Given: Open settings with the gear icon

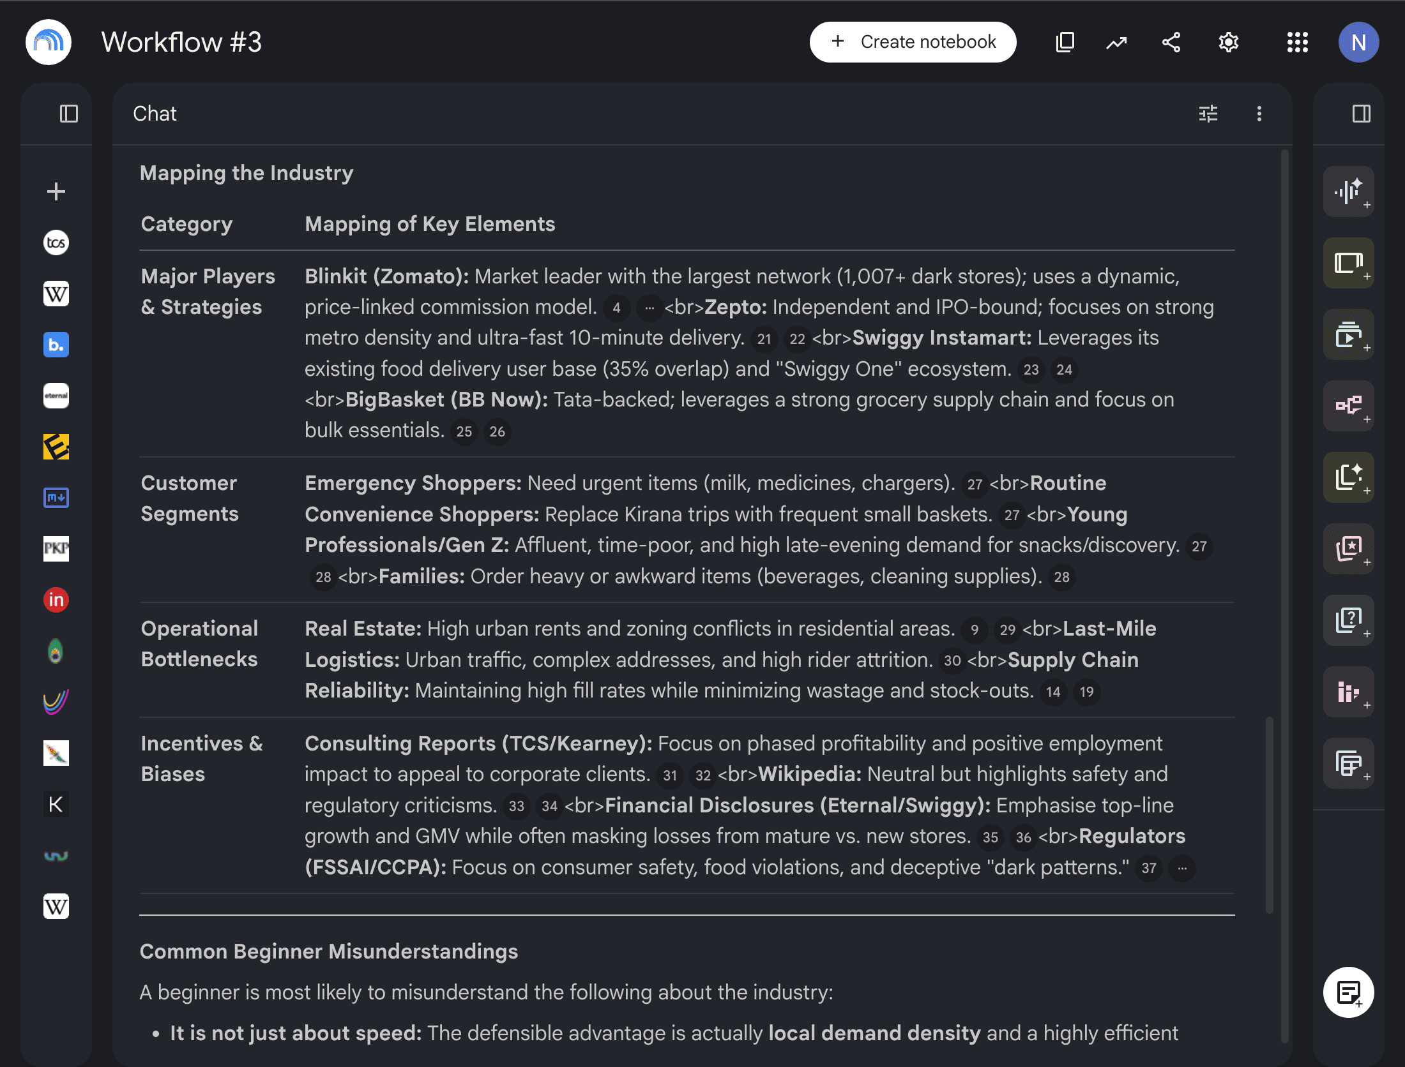Looking at the screenshot, I should coord(1228,42).
